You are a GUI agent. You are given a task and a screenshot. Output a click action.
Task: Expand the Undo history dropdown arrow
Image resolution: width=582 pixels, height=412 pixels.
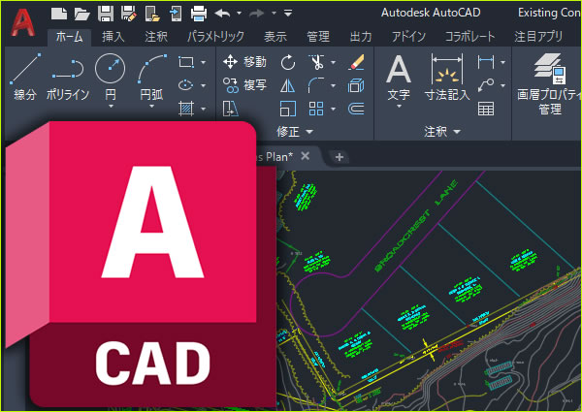239,13
